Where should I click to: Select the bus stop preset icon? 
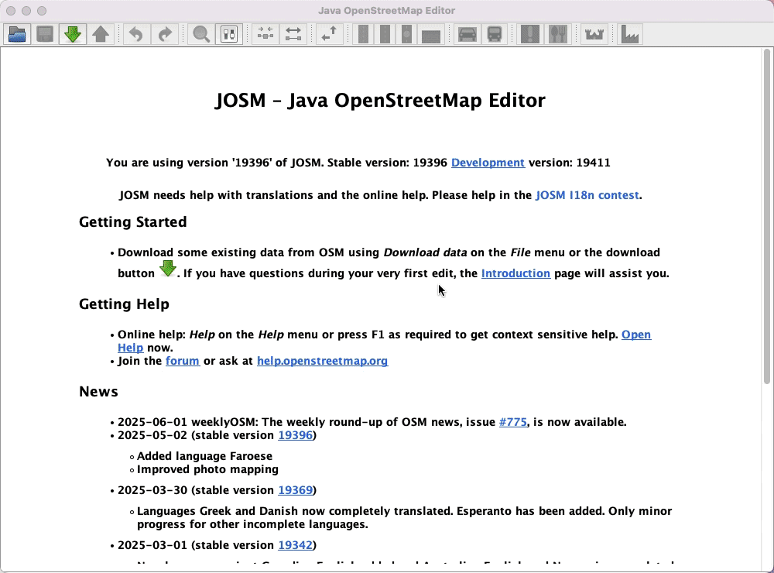pos(494,33)
